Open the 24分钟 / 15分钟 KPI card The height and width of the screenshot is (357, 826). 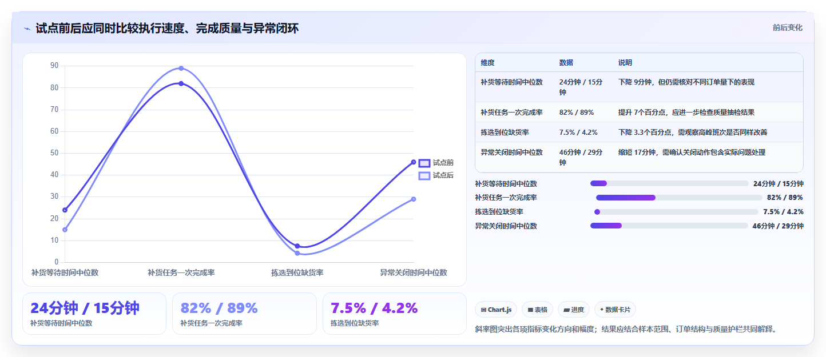coord(94,314)
